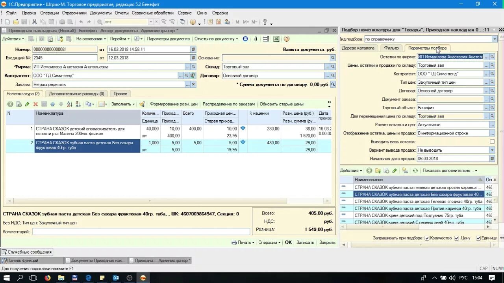Screen dimensions: 504x283
Task: Open Служебные сообщения panel
Action: click(27, 252)
